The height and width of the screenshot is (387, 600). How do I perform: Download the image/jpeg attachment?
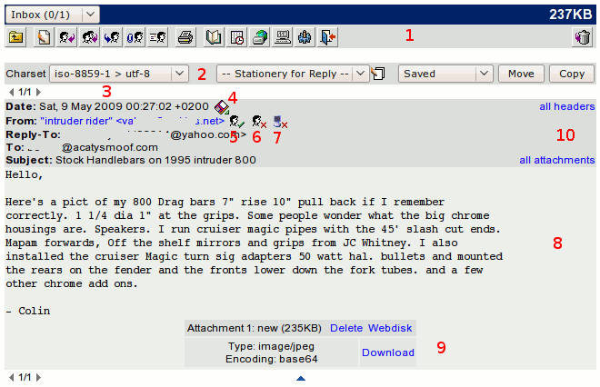(x=388, y=352)
